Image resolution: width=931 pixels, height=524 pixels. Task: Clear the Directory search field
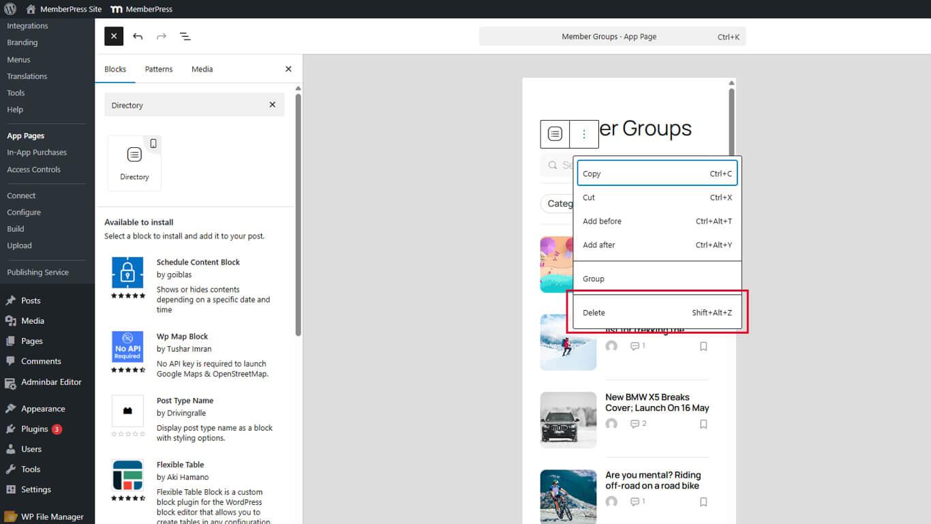[x=272, y=105]
